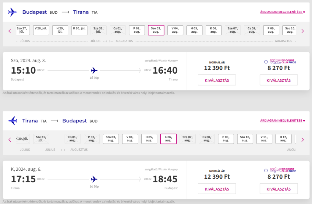Choose outbound Wizz Discount Club price

coord(278,80)
